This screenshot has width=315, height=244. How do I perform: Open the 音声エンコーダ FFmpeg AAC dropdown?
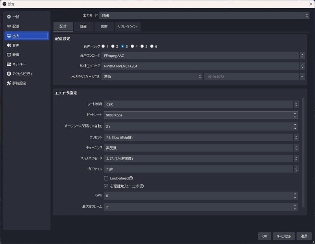point(203,55)
